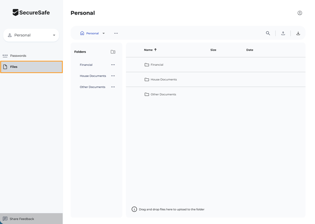315x224 pixels.
Task: Select Files in the sidebar
Action: pos(31,67)
